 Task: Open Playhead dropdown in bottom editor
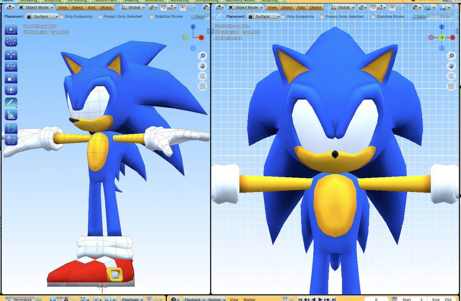(x=132, y=299)
